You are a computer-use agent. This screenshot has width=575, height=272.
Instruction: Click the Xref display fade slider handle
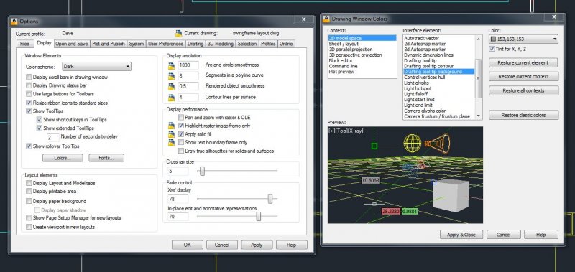(270, 199)
